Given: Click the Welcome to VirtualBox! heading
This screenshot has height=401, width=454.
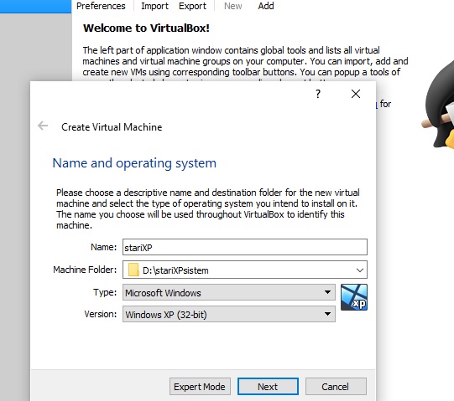Looking at the screenshot, I should click(x=146, y=28).
